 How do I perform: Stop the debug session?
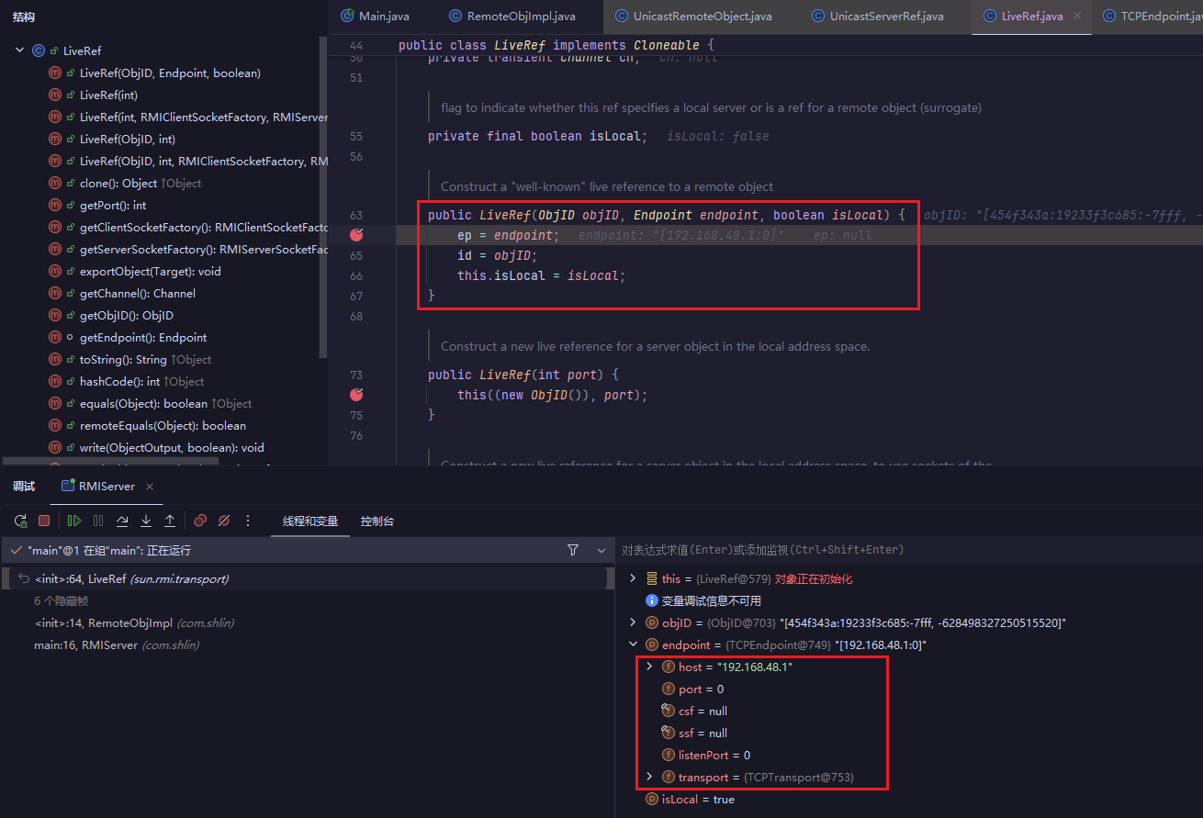point(43,521)
